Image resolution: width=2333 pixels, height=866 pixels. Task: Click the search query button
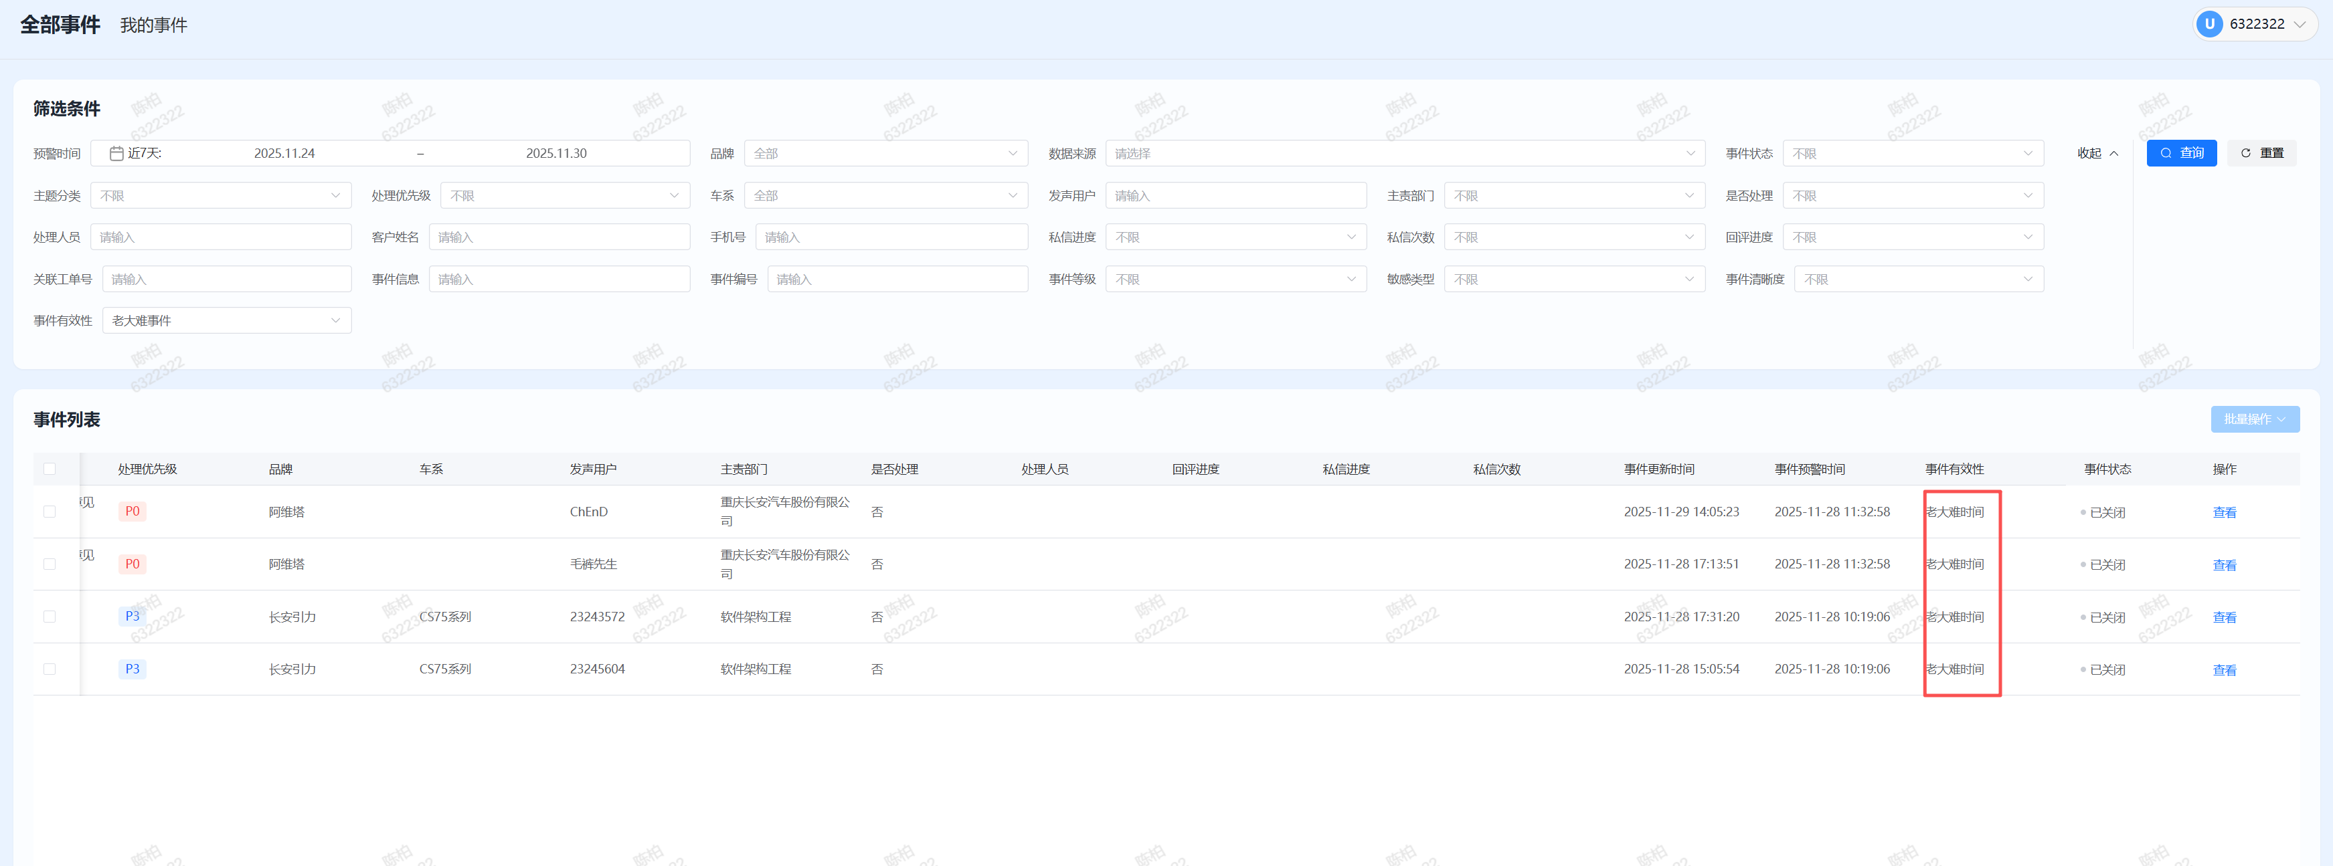(x=2181, y=153)
